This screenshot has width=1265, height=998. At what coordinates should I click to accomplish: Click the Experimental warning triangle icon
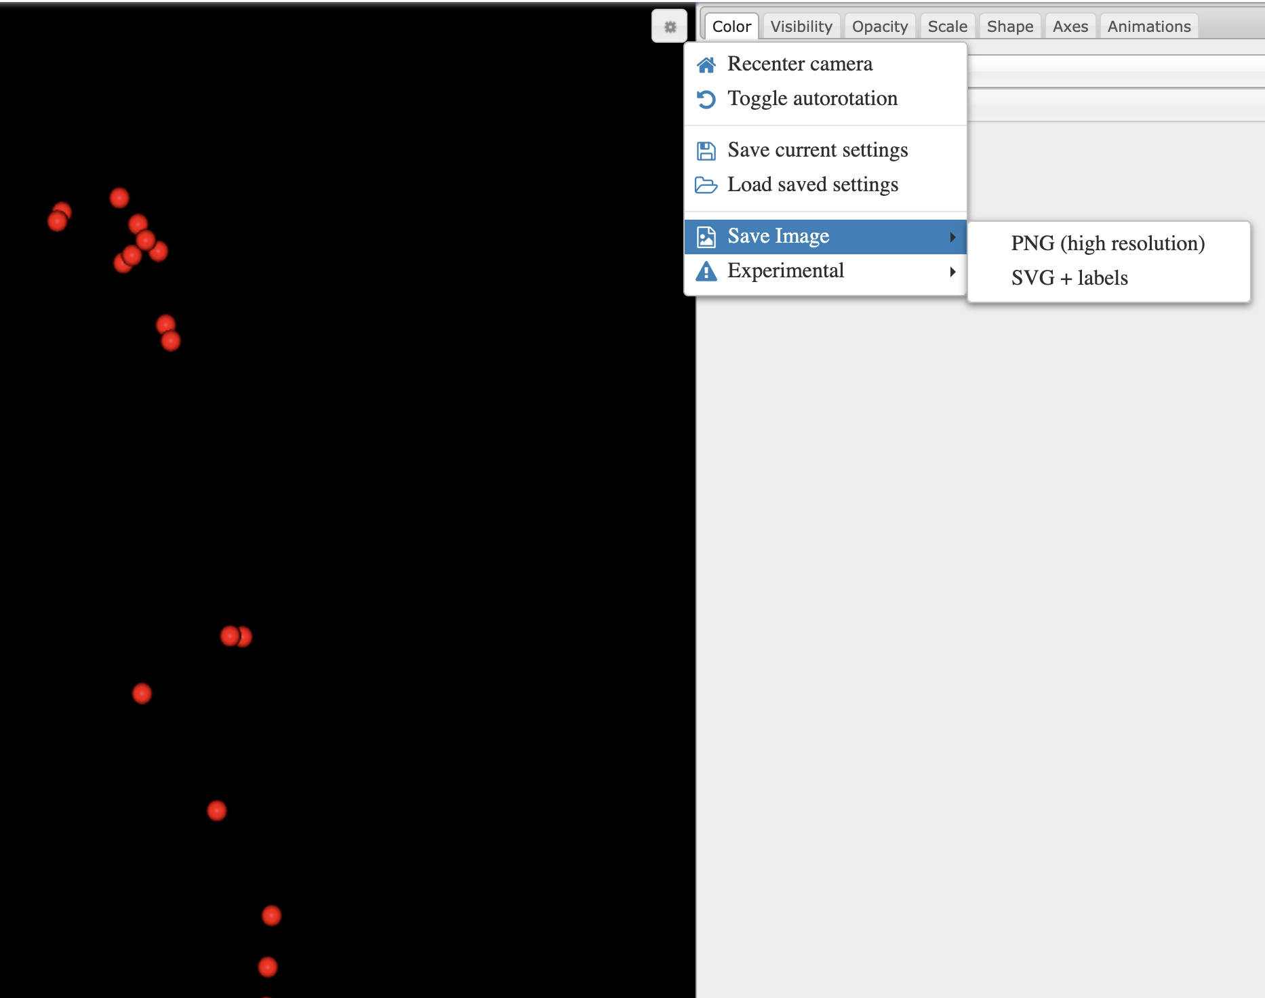[x=706, y=271]
